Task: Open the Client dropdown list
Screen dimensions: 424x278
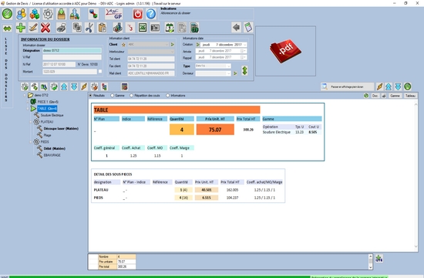Action: [148, 45]
